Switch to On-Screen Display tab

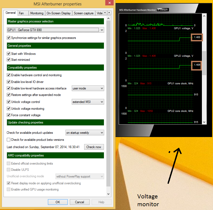[58, 13]
